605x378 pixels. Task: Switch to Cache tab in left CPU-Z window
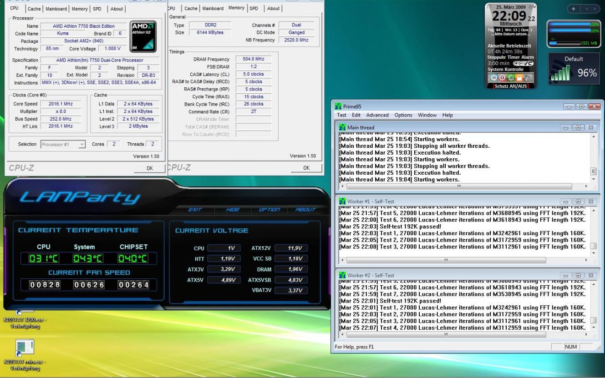(34, 9)
